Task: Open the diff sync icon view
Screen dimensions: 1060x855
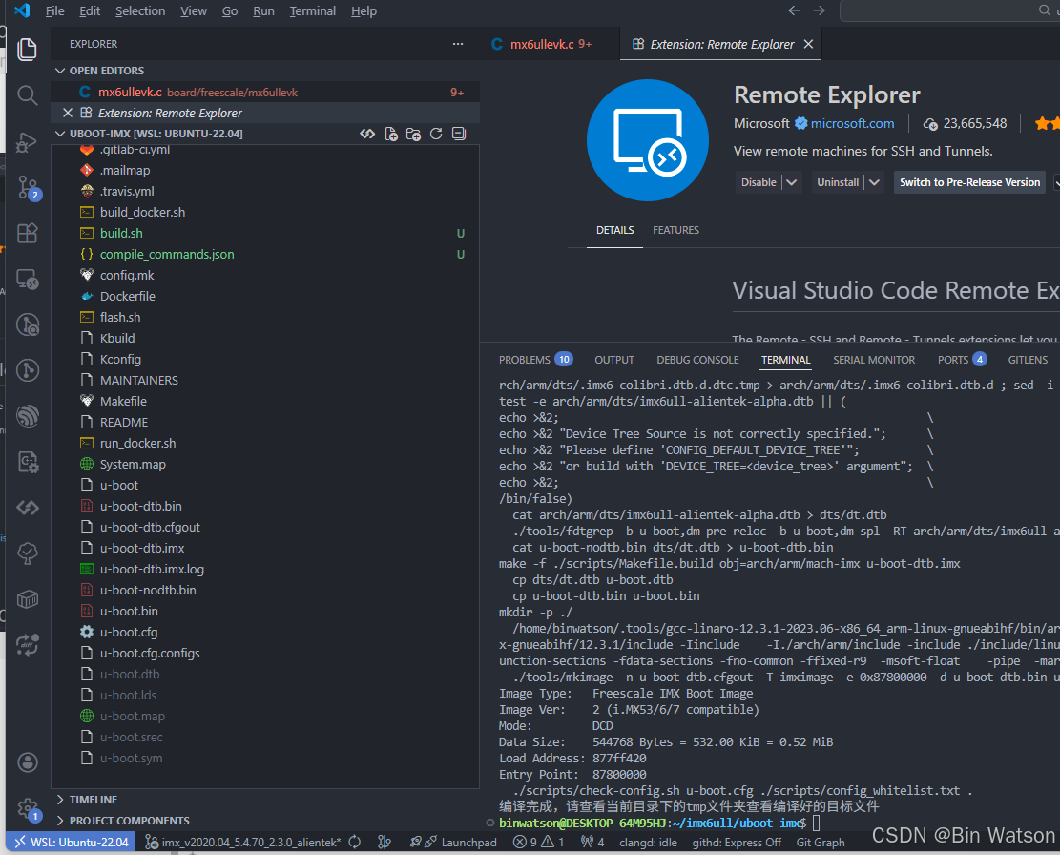Action: point(27,645)
